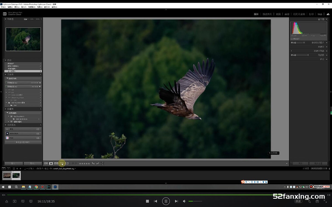The height and width of the screenshot is (207, 332).
Task: Rotate photo counter-clockwise arrow icon
Action: tap(93, 164)
